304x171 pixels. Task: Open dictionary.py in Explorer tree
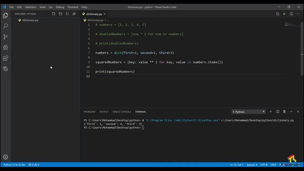tap(30, 20)
